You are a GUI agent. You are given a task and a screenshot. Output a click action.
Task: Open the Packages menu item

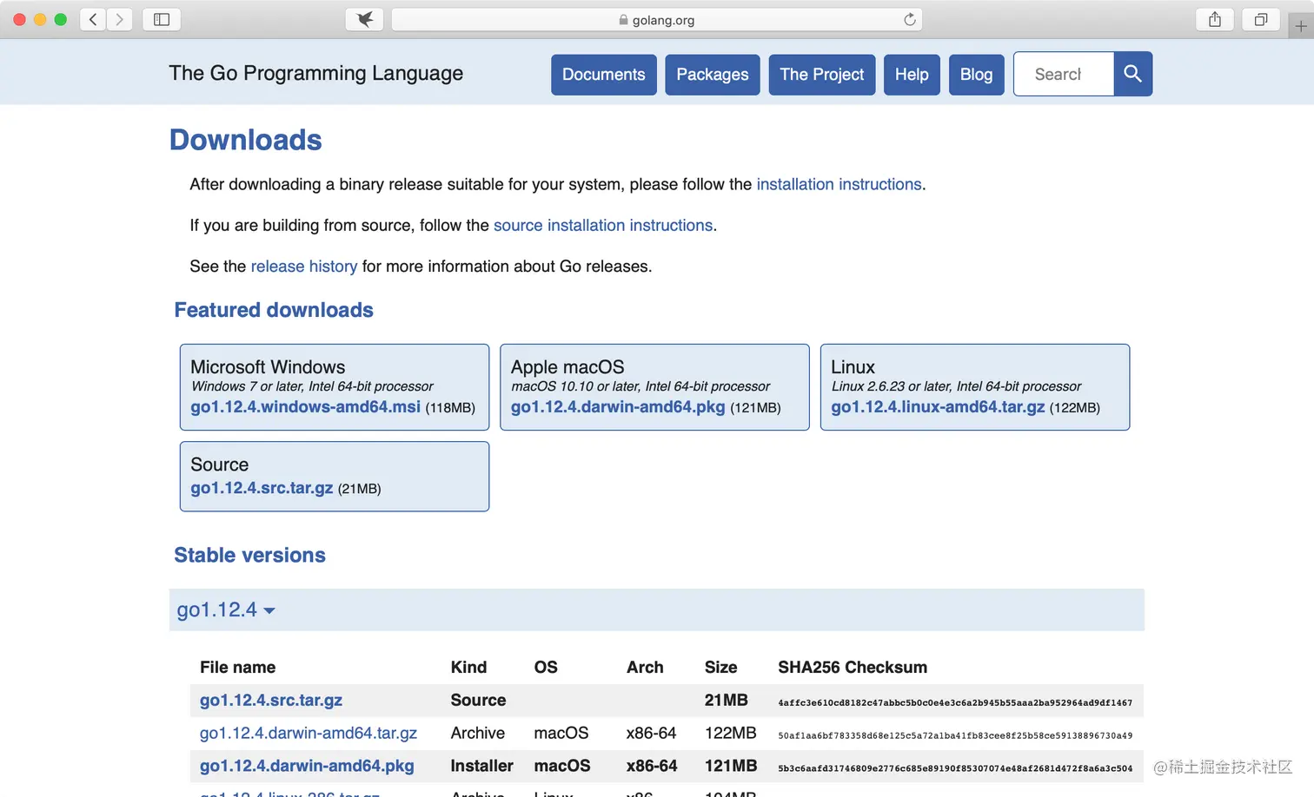(x=713, y=75)
